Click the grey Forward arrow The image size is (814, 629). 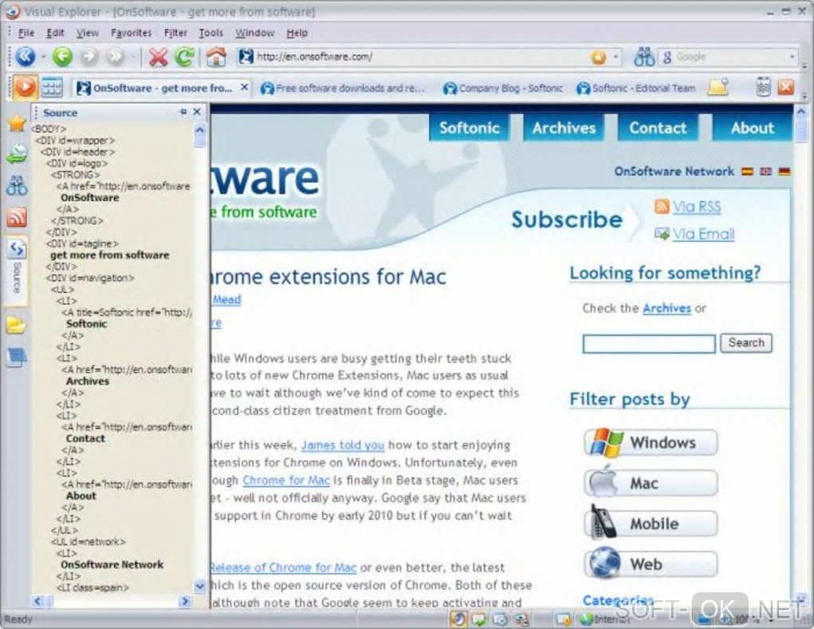click(x=89, y=57)
